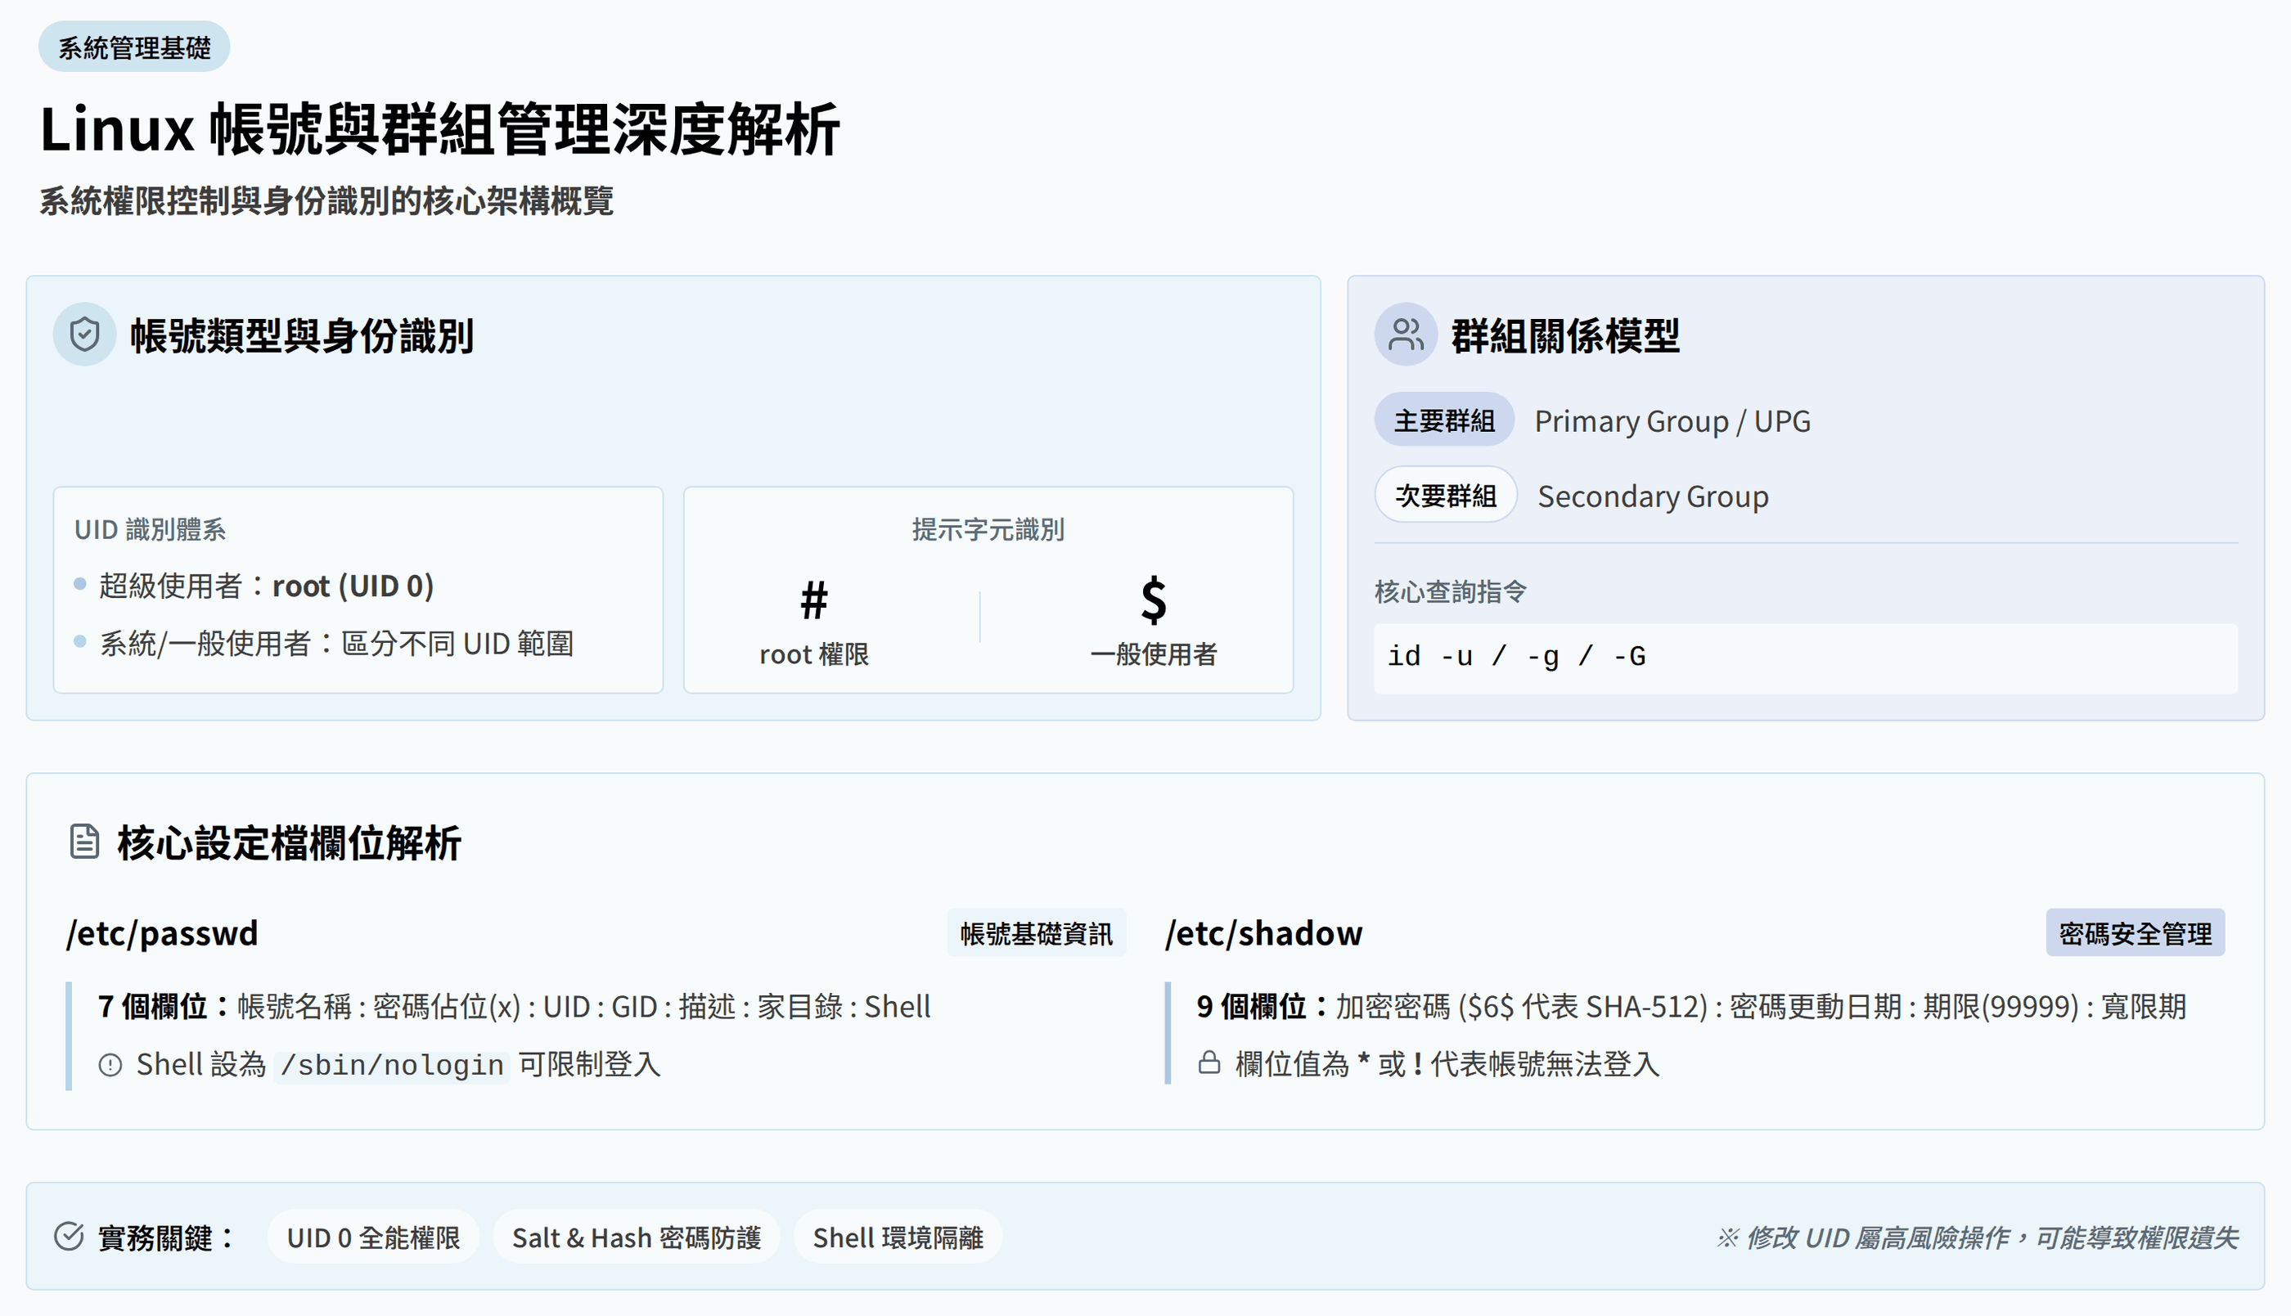Select the 主要群組 pill badge
The width and height of the screenshot is (2291, 1316).
1443,420
